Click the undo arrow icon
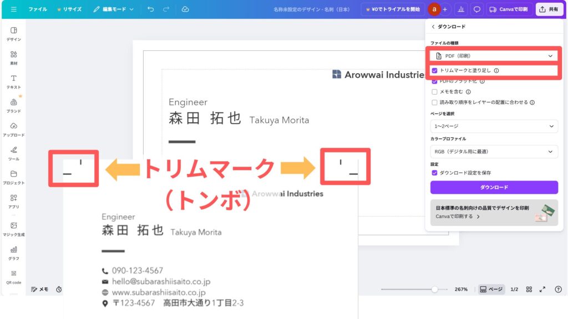Image resolution: width=568 pixels, height=319 pixels. (x=151, y=9)
